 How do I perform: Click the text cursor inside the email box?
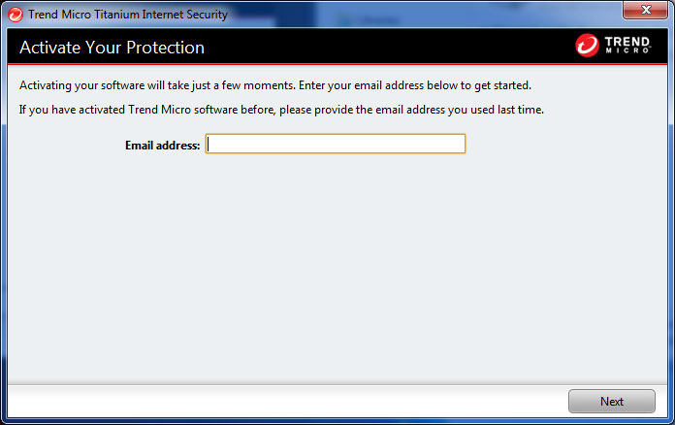coord(209,145)
